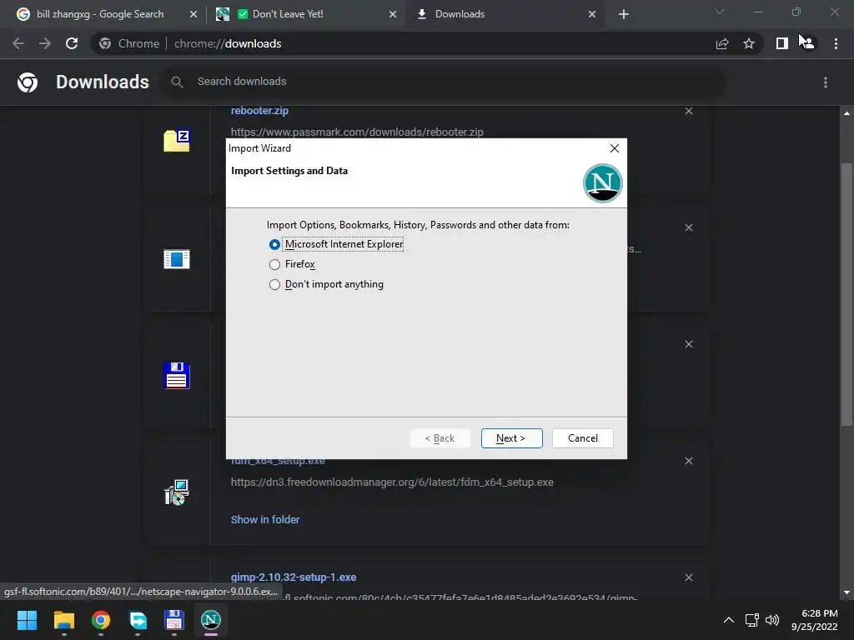
Task: Close the Don't Leave Yet! tab
Action: pyautogui.click(x=393, y=14)
